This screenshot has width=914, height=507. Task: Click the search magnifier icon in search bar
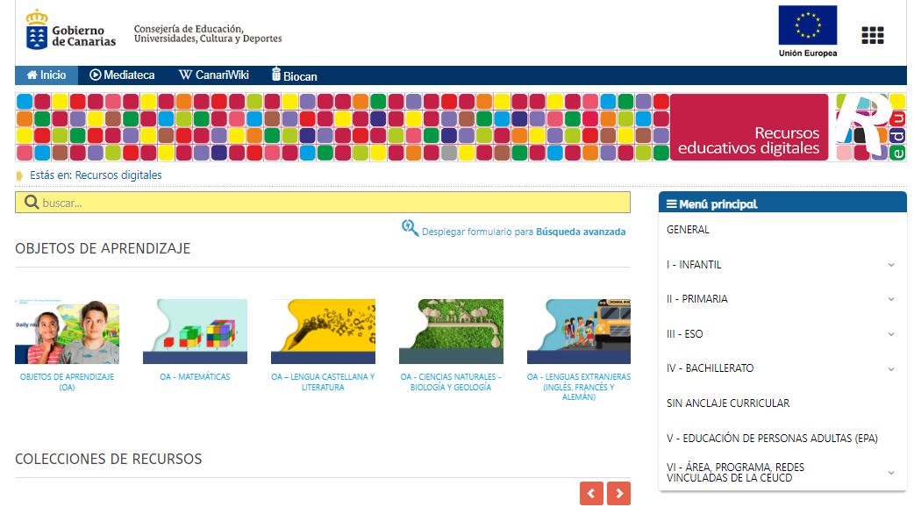[x=31, y=203]
